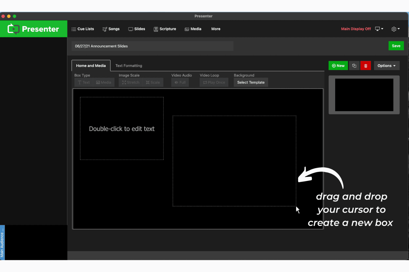Toggle Full video audio
The image size is (409, 272).
[180, 82]
